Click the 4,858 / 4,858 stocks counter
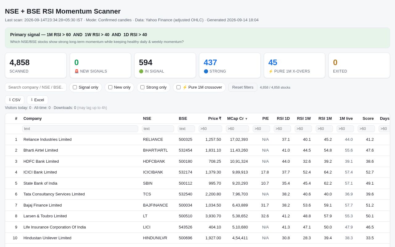Screen dimensions: 395x247 [x=275, y=87]
